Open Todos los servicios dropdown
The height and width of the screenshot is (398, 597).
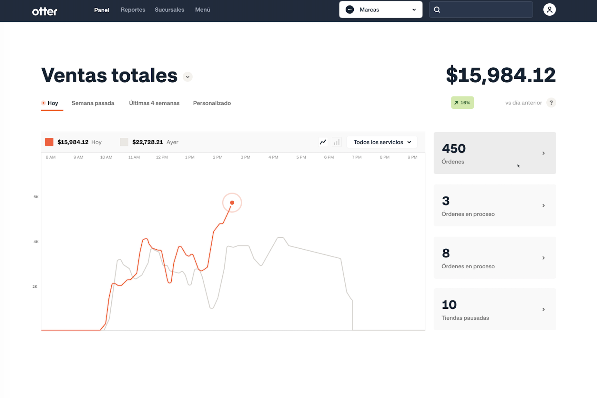click(382, 142)
